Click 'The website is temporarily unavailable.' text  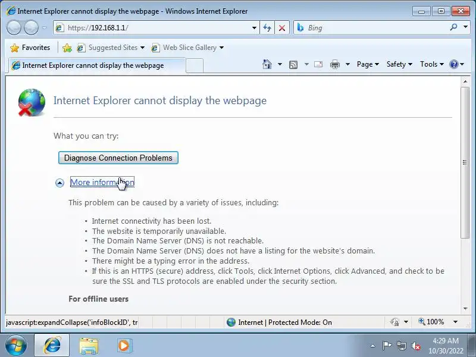click(x=159, y=231)
